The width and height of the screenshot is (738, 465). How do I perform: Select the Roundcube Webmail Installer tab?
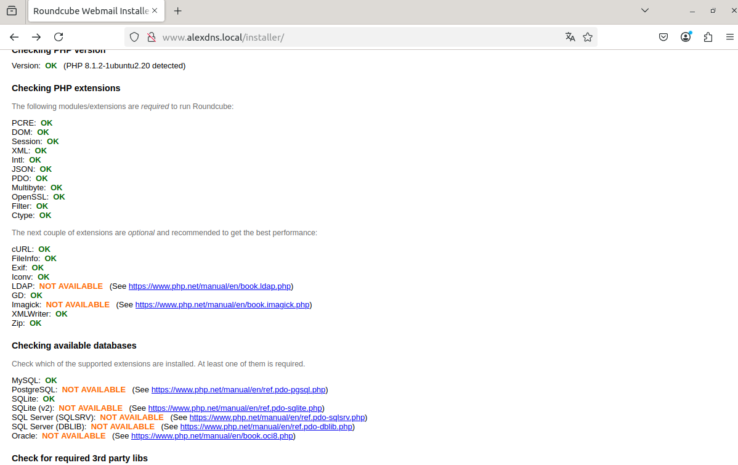[89, 11]
